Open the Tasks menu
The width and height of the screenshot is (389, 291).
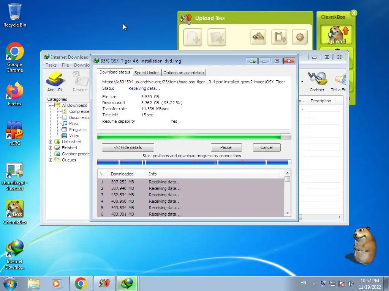[x=51, y=65]
